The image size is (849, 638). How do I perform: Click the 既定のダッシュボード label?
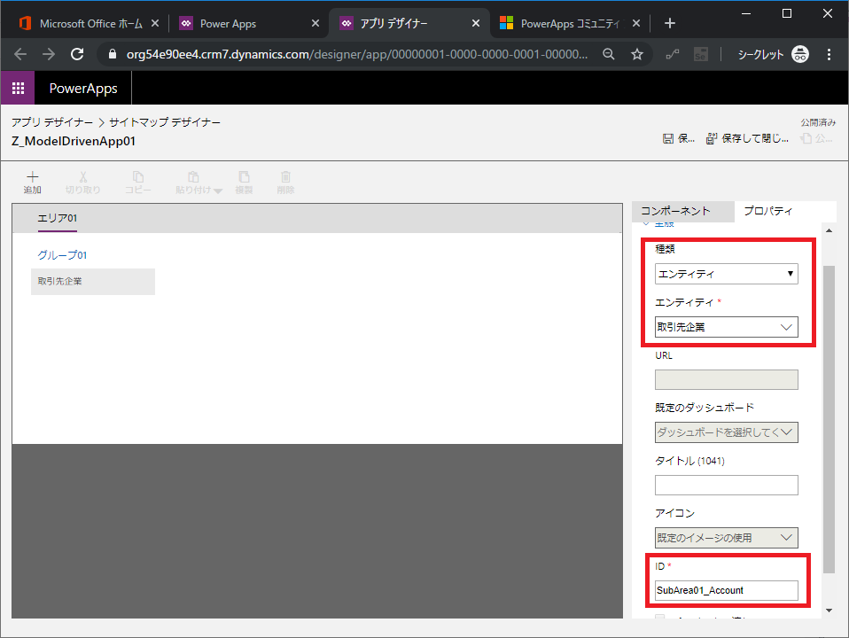point(705,408)
